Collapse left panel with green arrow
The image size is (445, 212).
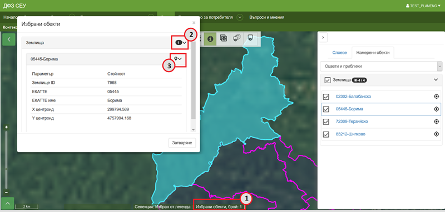[9, 39]
